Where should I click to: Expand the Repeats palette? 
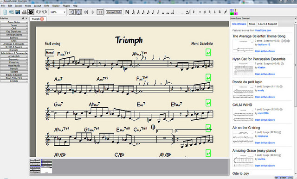coord(14,72)
